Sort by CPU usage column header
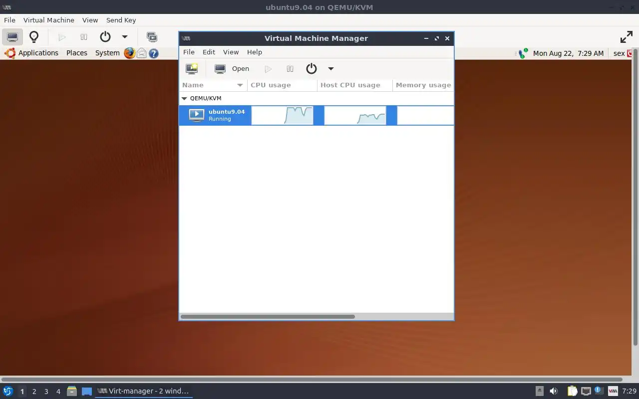The image size is (639, 399). pyautogui.click(x=283, y=85)
